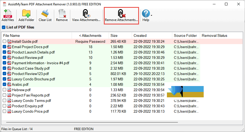Check Project Fax Reports.pdf checkbox
Viewport: 245px width, 132px height.
point(4,95)
